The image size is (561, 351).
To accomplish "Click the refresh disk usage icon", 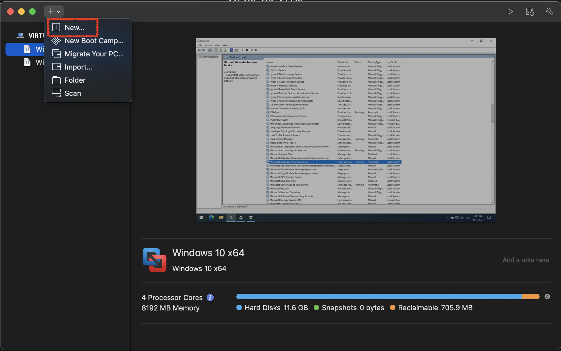I will pyautogui.click(x=547, y=297).
